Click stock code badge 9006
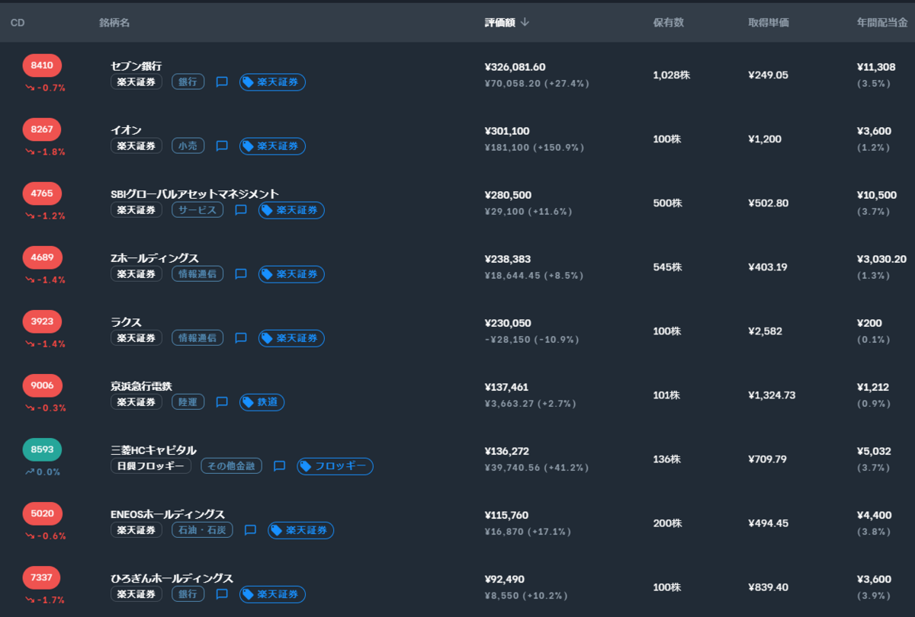Viewport: 915px width, 617px height. point(42,385)
